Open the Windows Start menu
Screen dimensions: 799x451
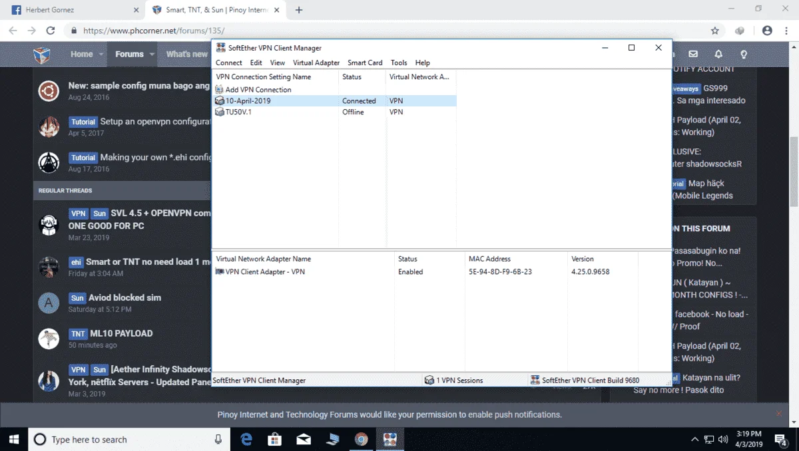(13, 439)
